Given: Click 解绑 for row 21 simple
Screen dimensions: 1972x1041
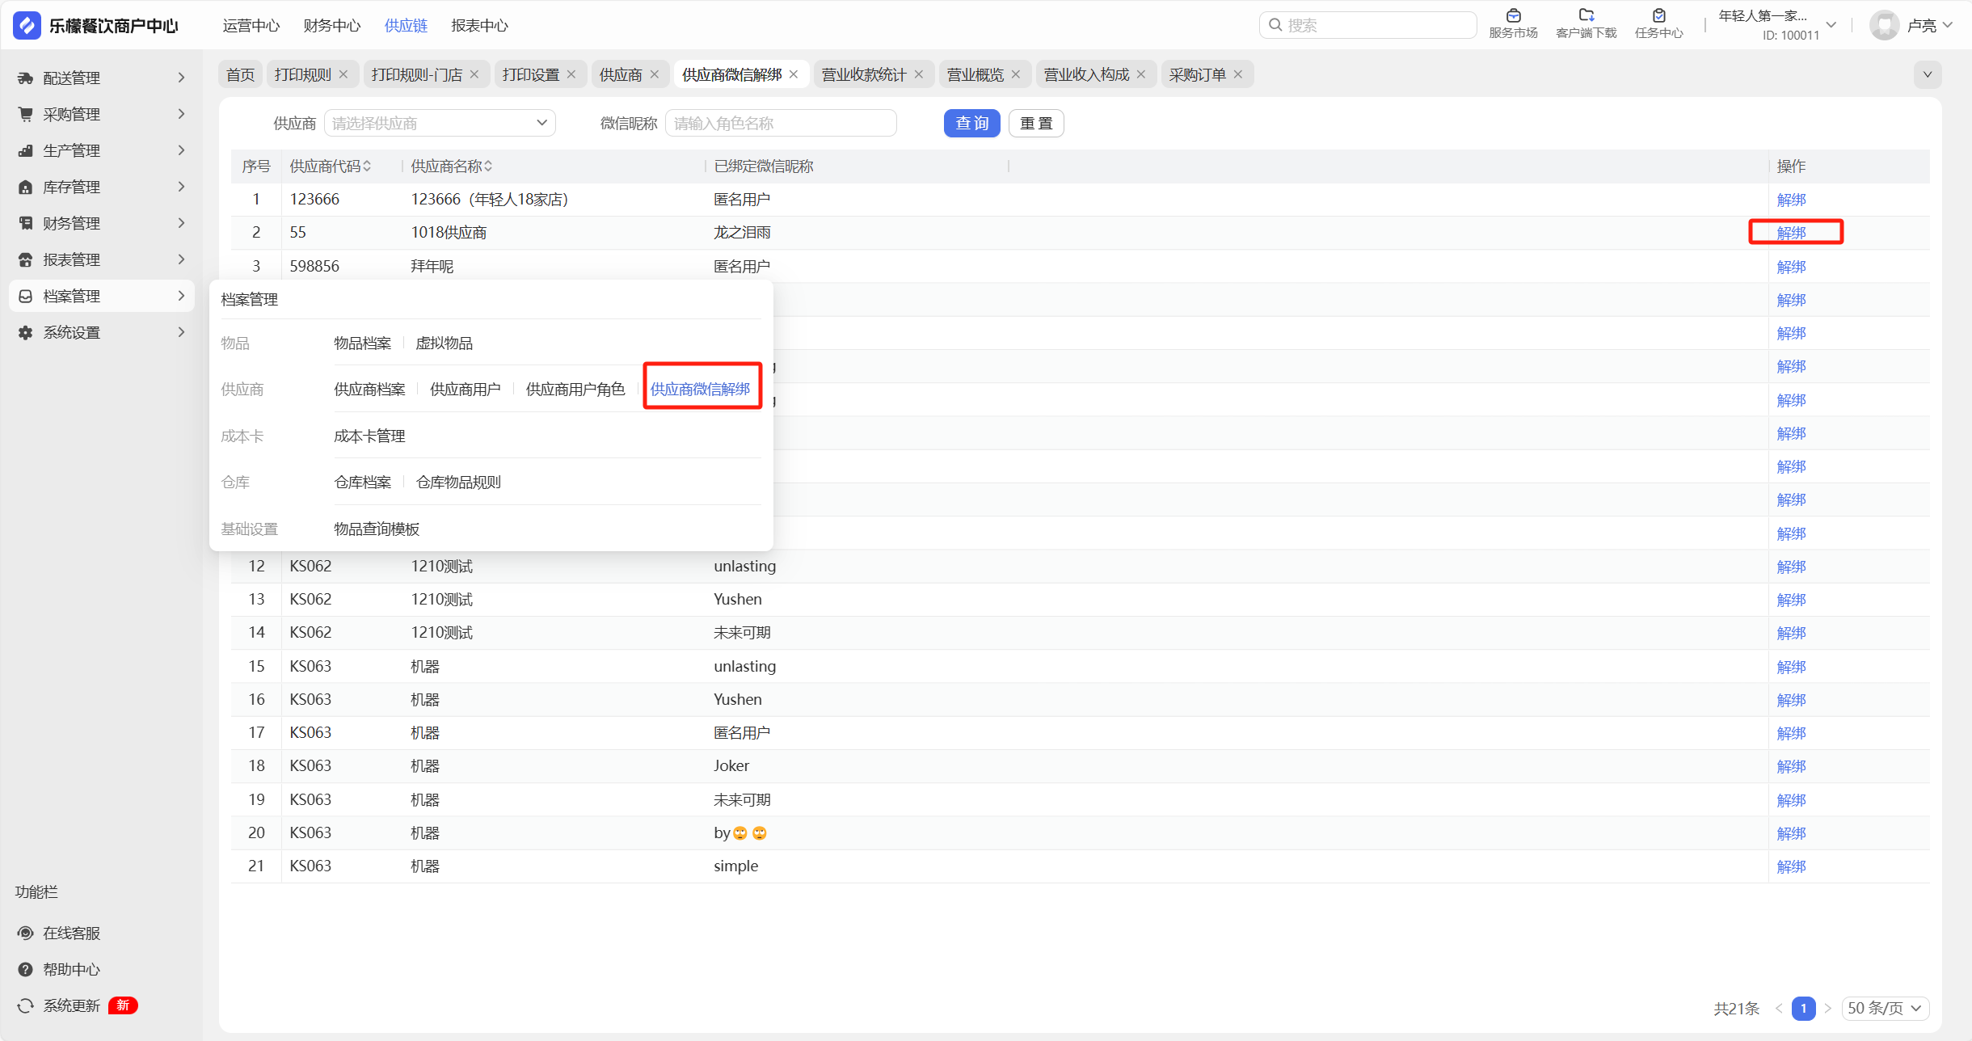Looking at the screenshot, I should tap(1791, 866).
